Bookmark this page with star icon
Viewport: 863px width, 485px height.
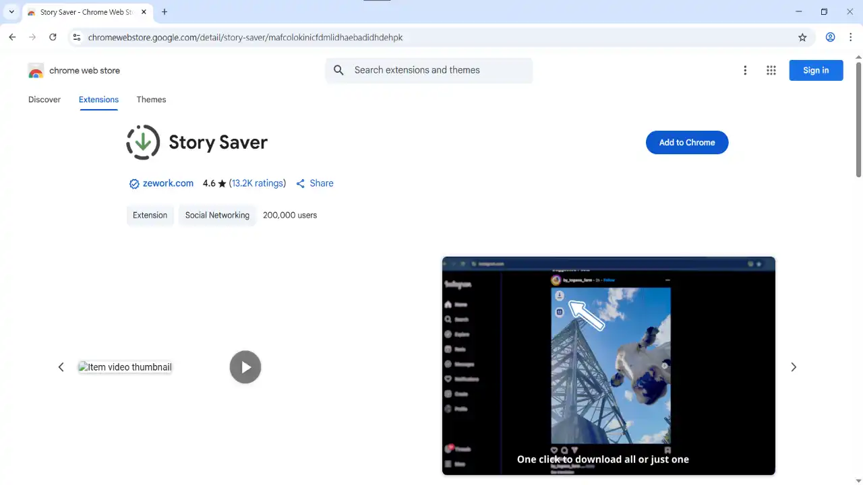click(802, 37)
